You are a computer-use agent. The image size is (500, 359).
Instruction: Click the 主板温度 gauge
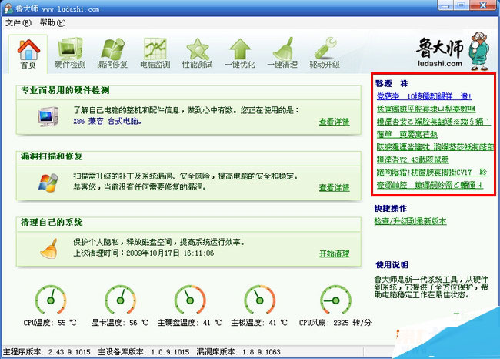click(x=259, y=300)
